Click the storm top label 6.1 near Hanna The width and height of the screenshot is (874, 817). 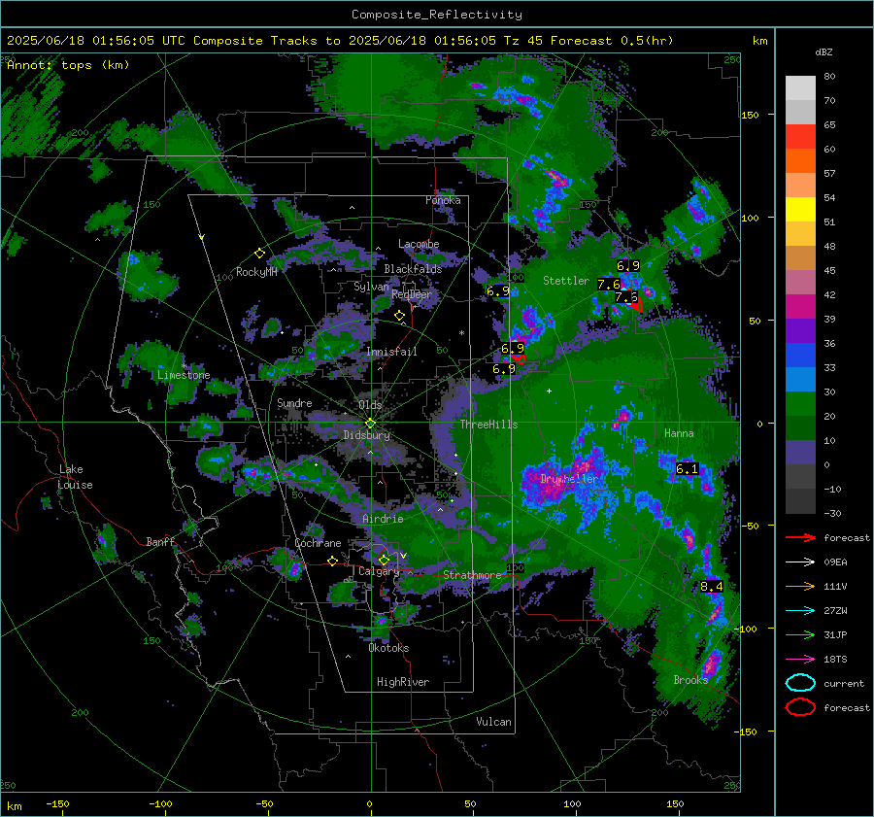687,469
